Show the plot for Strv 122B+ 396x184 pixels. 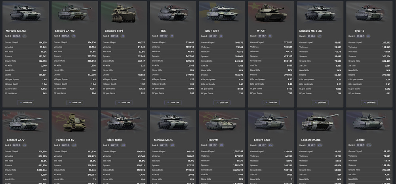point(222,102)
